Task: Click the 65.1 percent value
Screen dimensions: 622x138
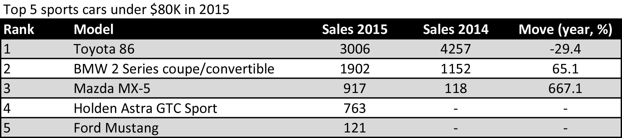Action: pyautogui.click(x=565, y=69)
